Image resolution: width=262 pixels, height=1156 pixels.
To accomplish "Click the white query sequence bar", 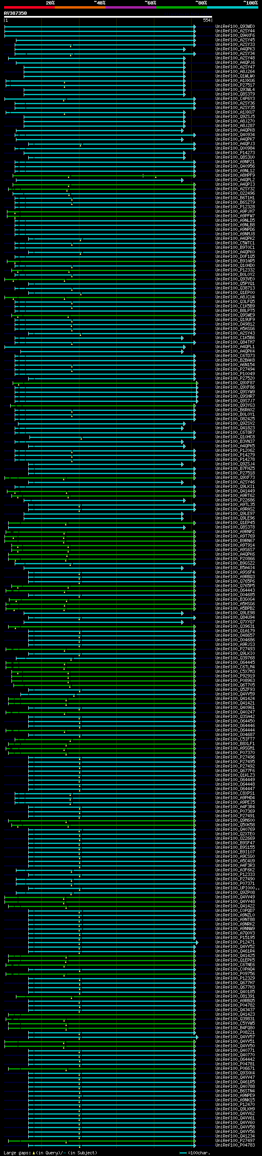I will (108, 16).
